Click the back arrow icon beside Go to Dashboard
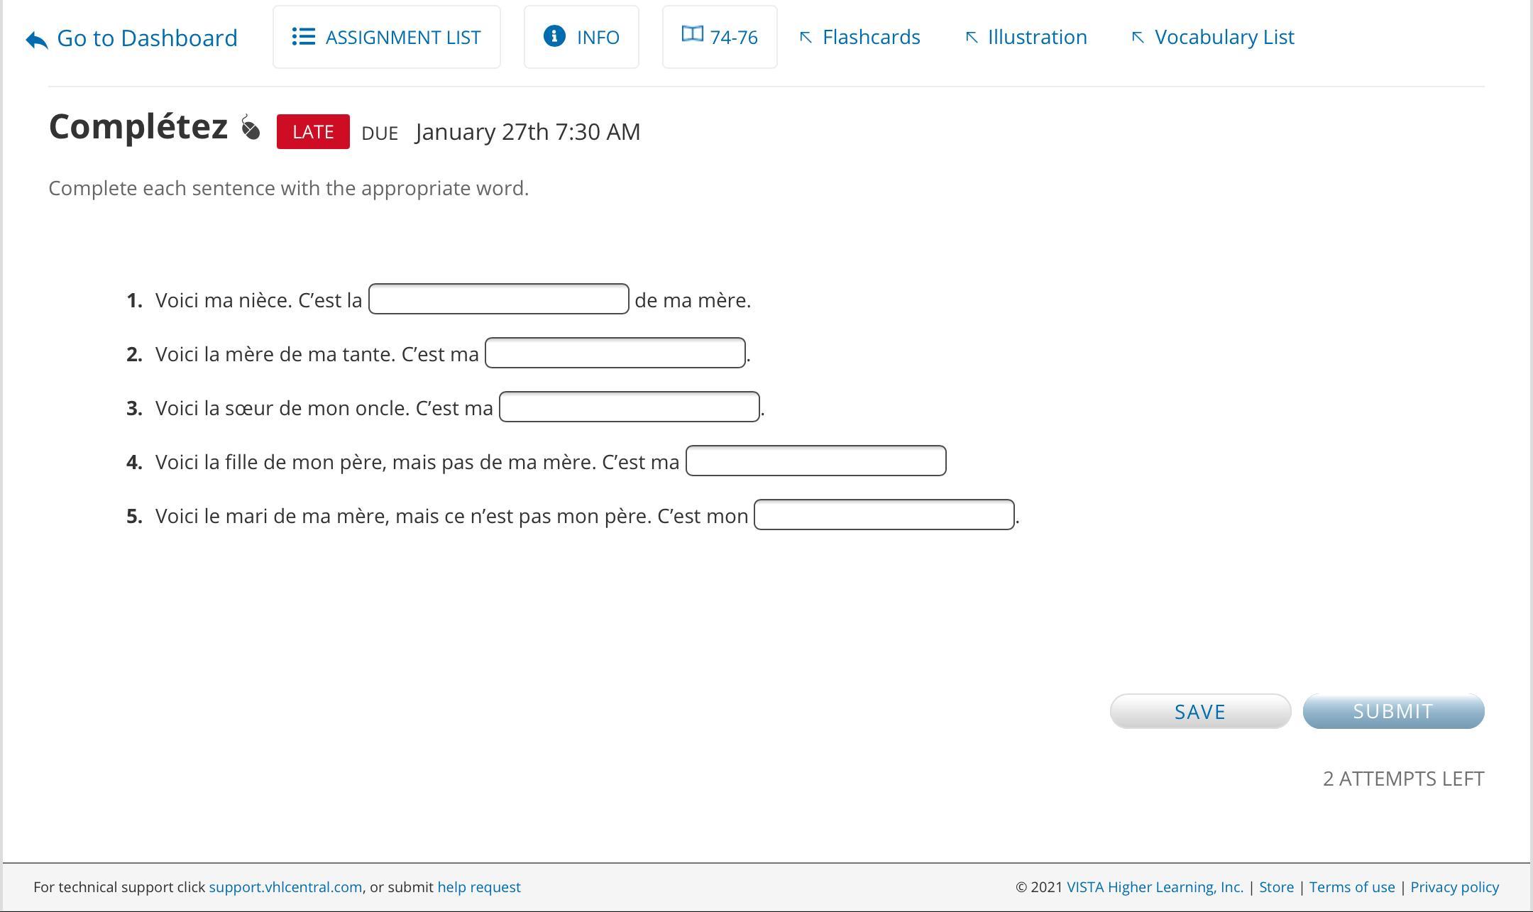 (x=37, y=40)
